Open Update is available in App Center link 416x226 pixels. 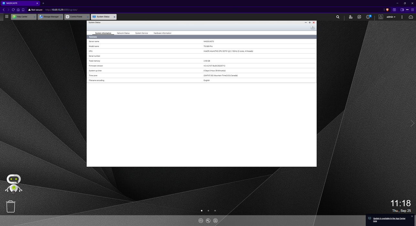(389, 220)
